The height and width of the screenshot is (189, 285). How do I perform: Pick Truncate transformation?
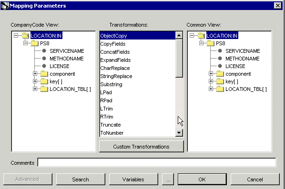click(138, 125)
